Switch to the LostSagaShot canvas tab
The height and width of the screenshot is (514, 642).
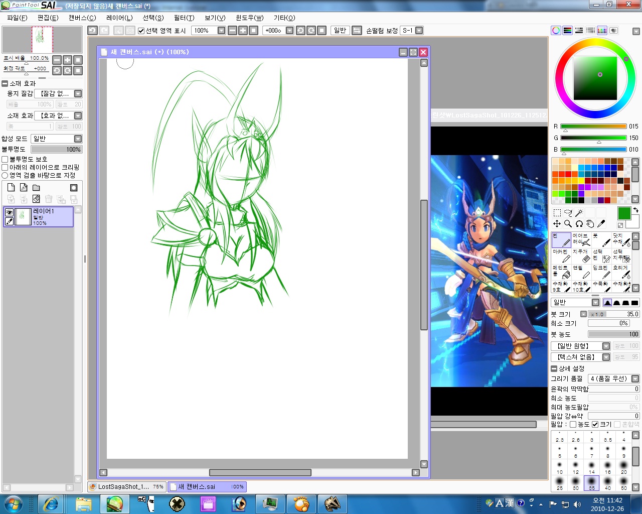tap(127, 486)
